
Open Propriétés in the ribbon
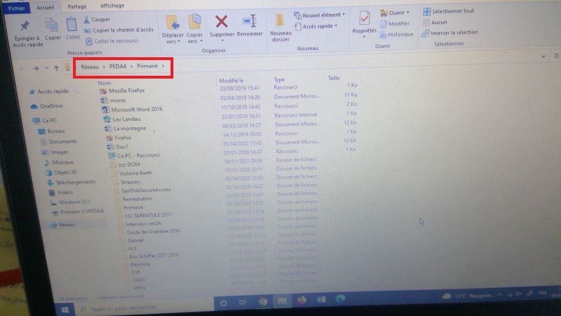[x=364, y=22]
